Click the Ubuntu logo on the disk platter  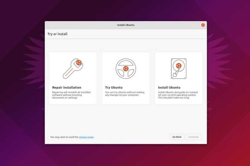pos(178,65)
